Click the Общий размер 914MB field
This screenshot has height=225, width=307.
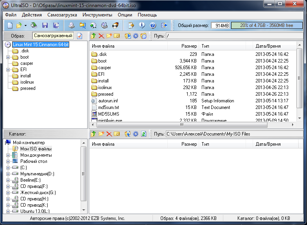220,25
